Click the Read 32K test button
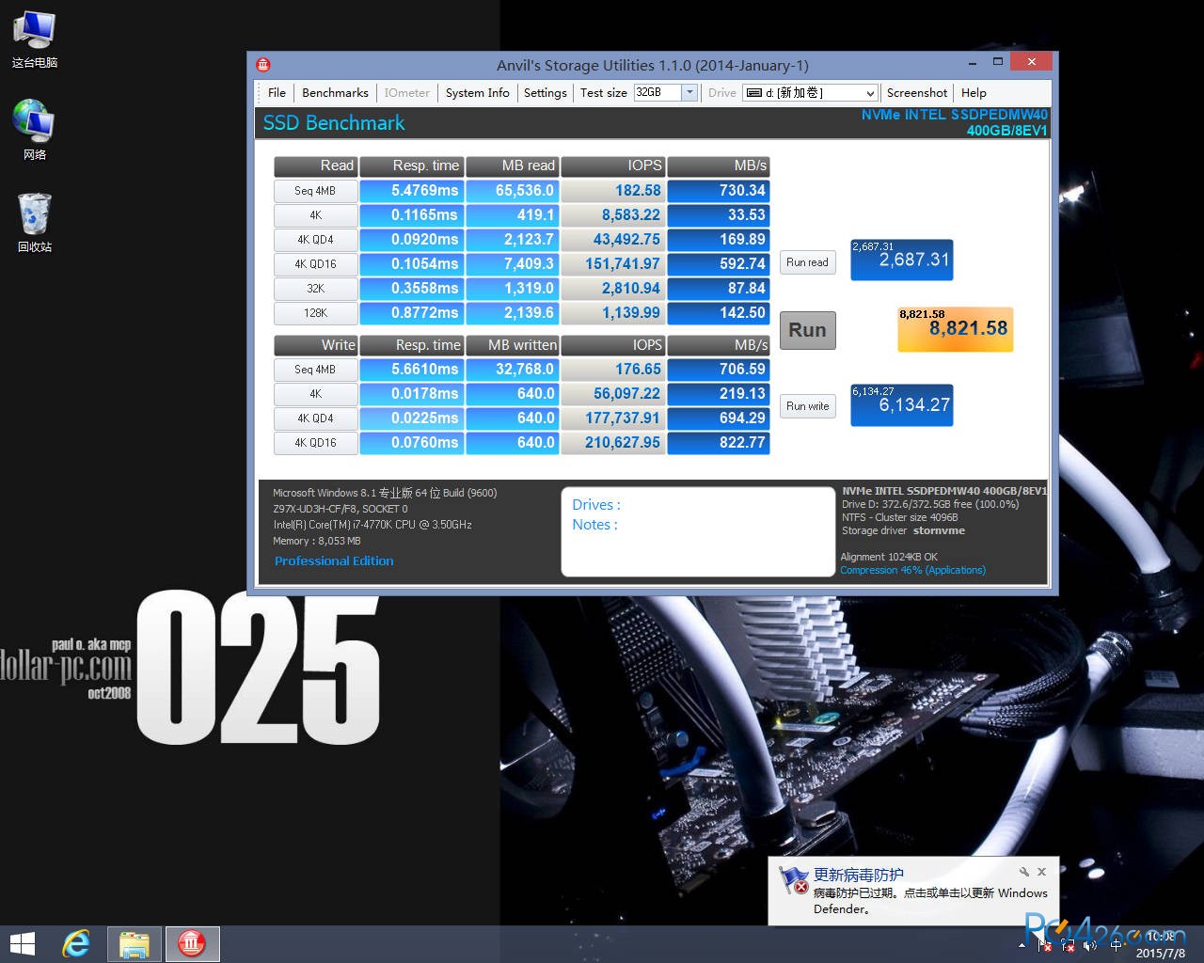This screenshot has height=963, width=1204. click(315, 289)
